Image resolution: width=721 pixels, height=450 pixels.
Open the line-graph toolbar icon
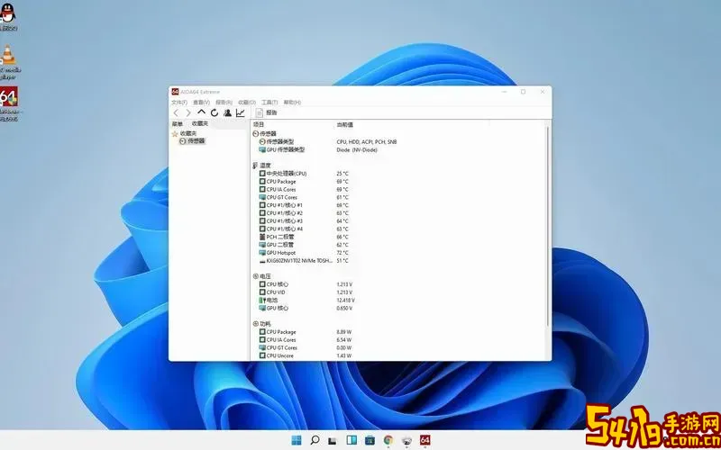[x=240, y=112]
